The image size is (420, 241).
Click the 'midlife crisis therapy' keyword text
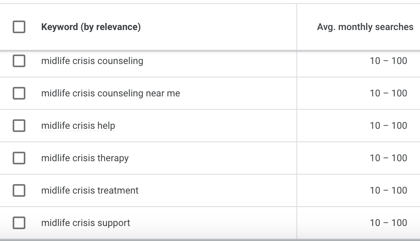click(85, 158)
